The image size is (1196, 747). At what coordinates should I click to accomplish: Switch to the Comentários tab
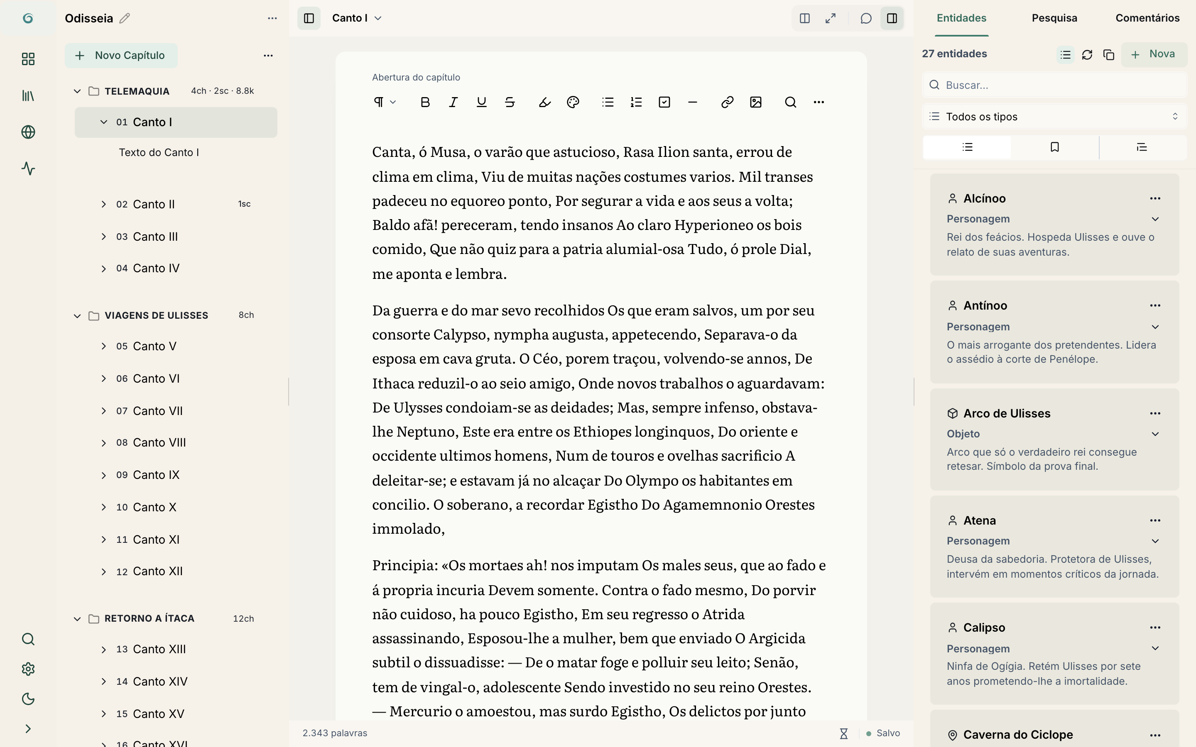[1147, 18]
